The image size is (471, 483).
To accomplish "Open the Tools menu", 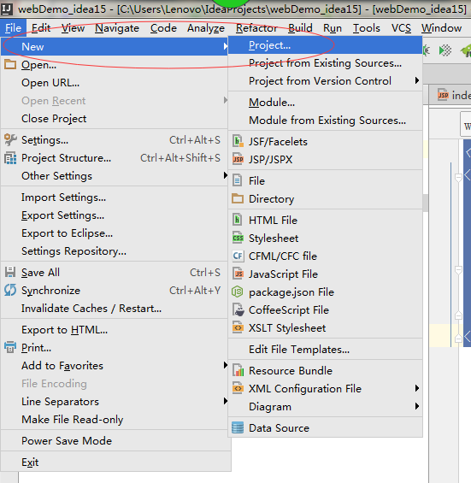I will click(366, 28).
